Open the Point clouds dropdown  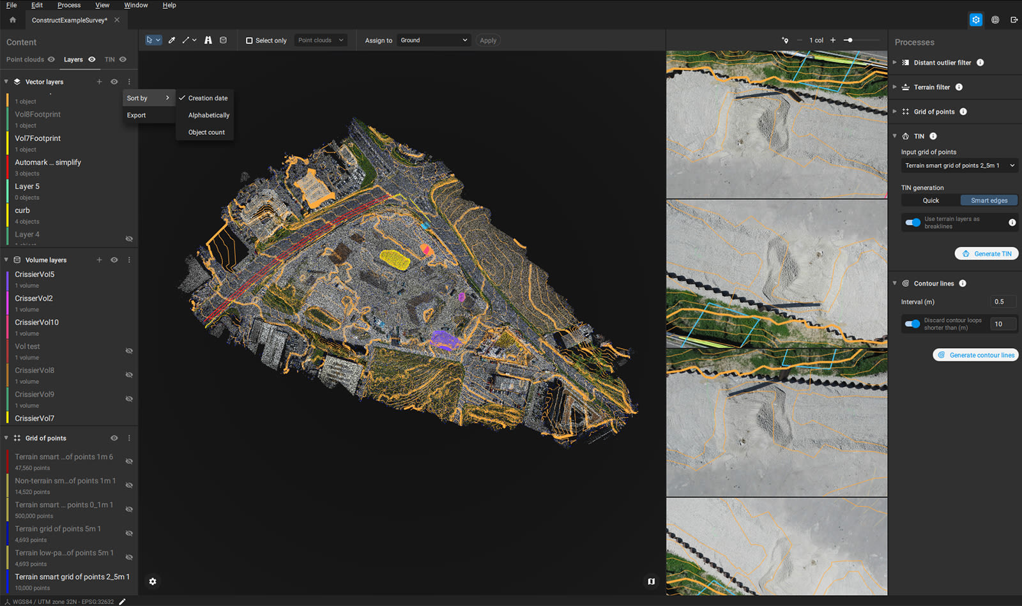[321, 40]
